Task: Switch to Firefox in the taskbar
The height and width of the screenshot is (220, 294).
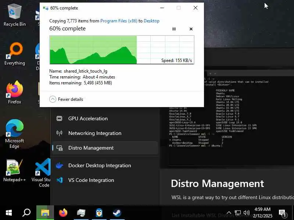Action: coord(63,213)
